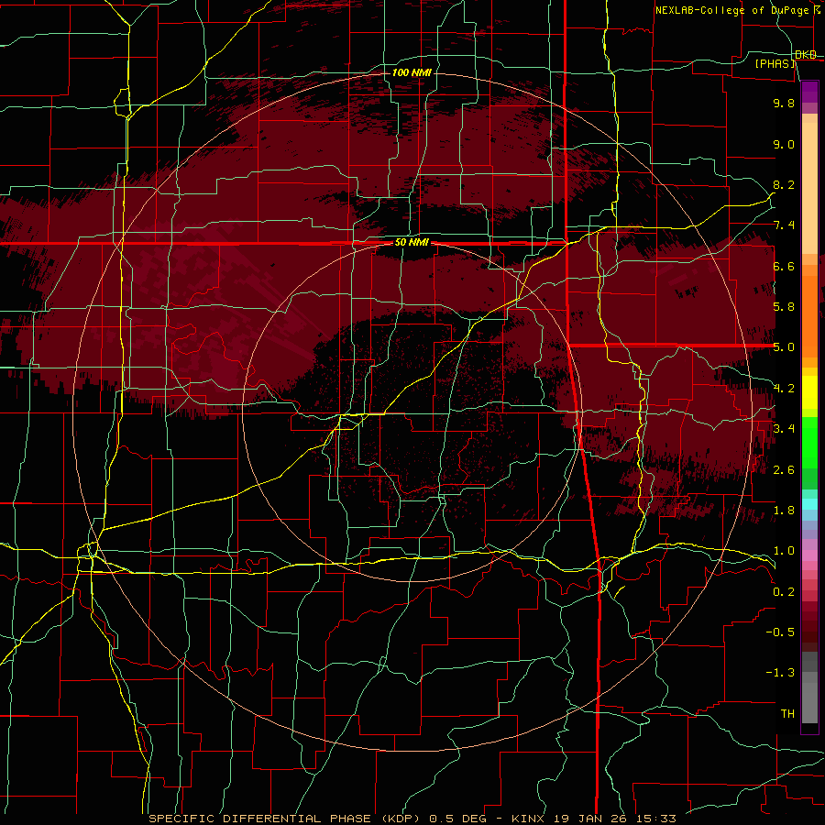825x825 pixels.
Task: Click the 1.0 scale value
Action: point(784,551)
